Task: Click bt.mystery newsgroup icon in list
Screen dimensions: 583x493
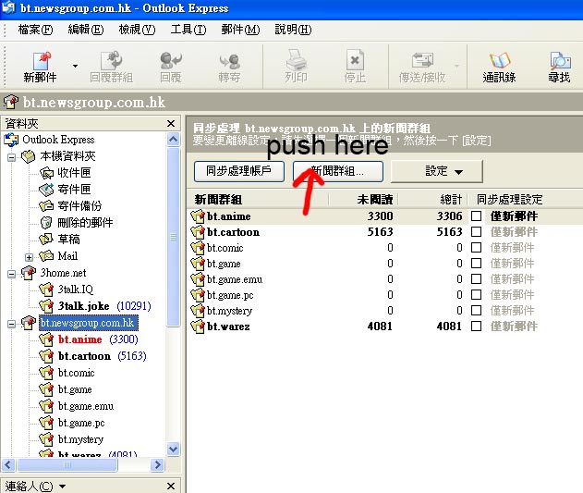Action: (198, 311)
